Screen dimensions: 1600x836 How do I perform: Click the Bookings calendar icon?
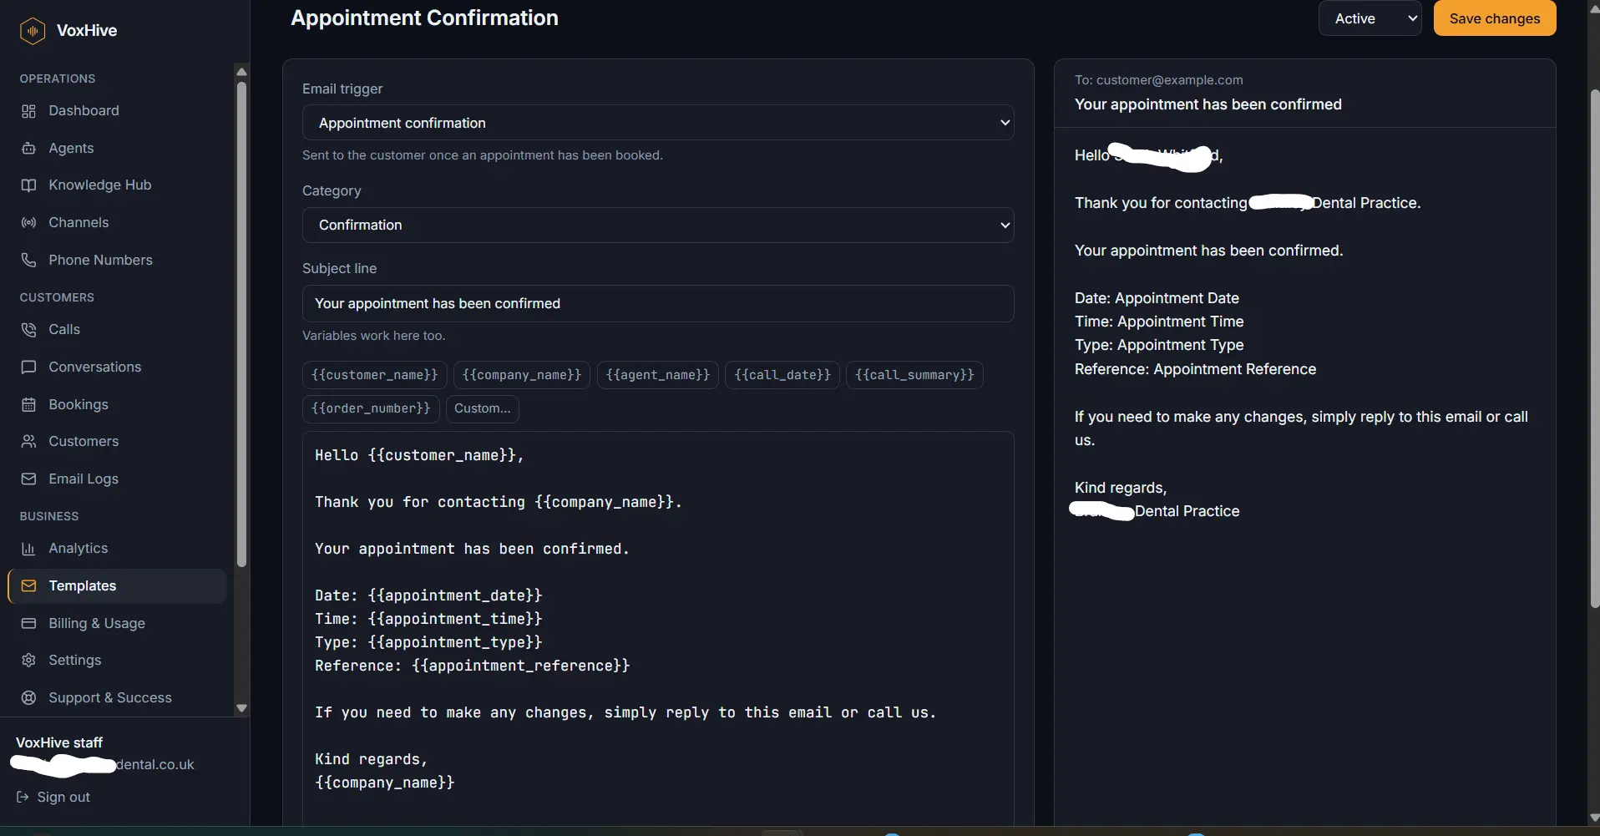click(x=28, y=405)
